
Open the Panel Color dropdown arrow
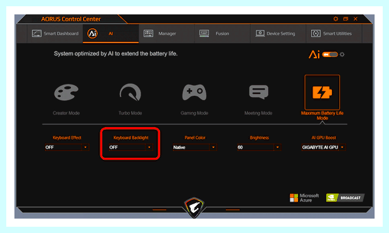pyautogui.click(x=213, y=147)
